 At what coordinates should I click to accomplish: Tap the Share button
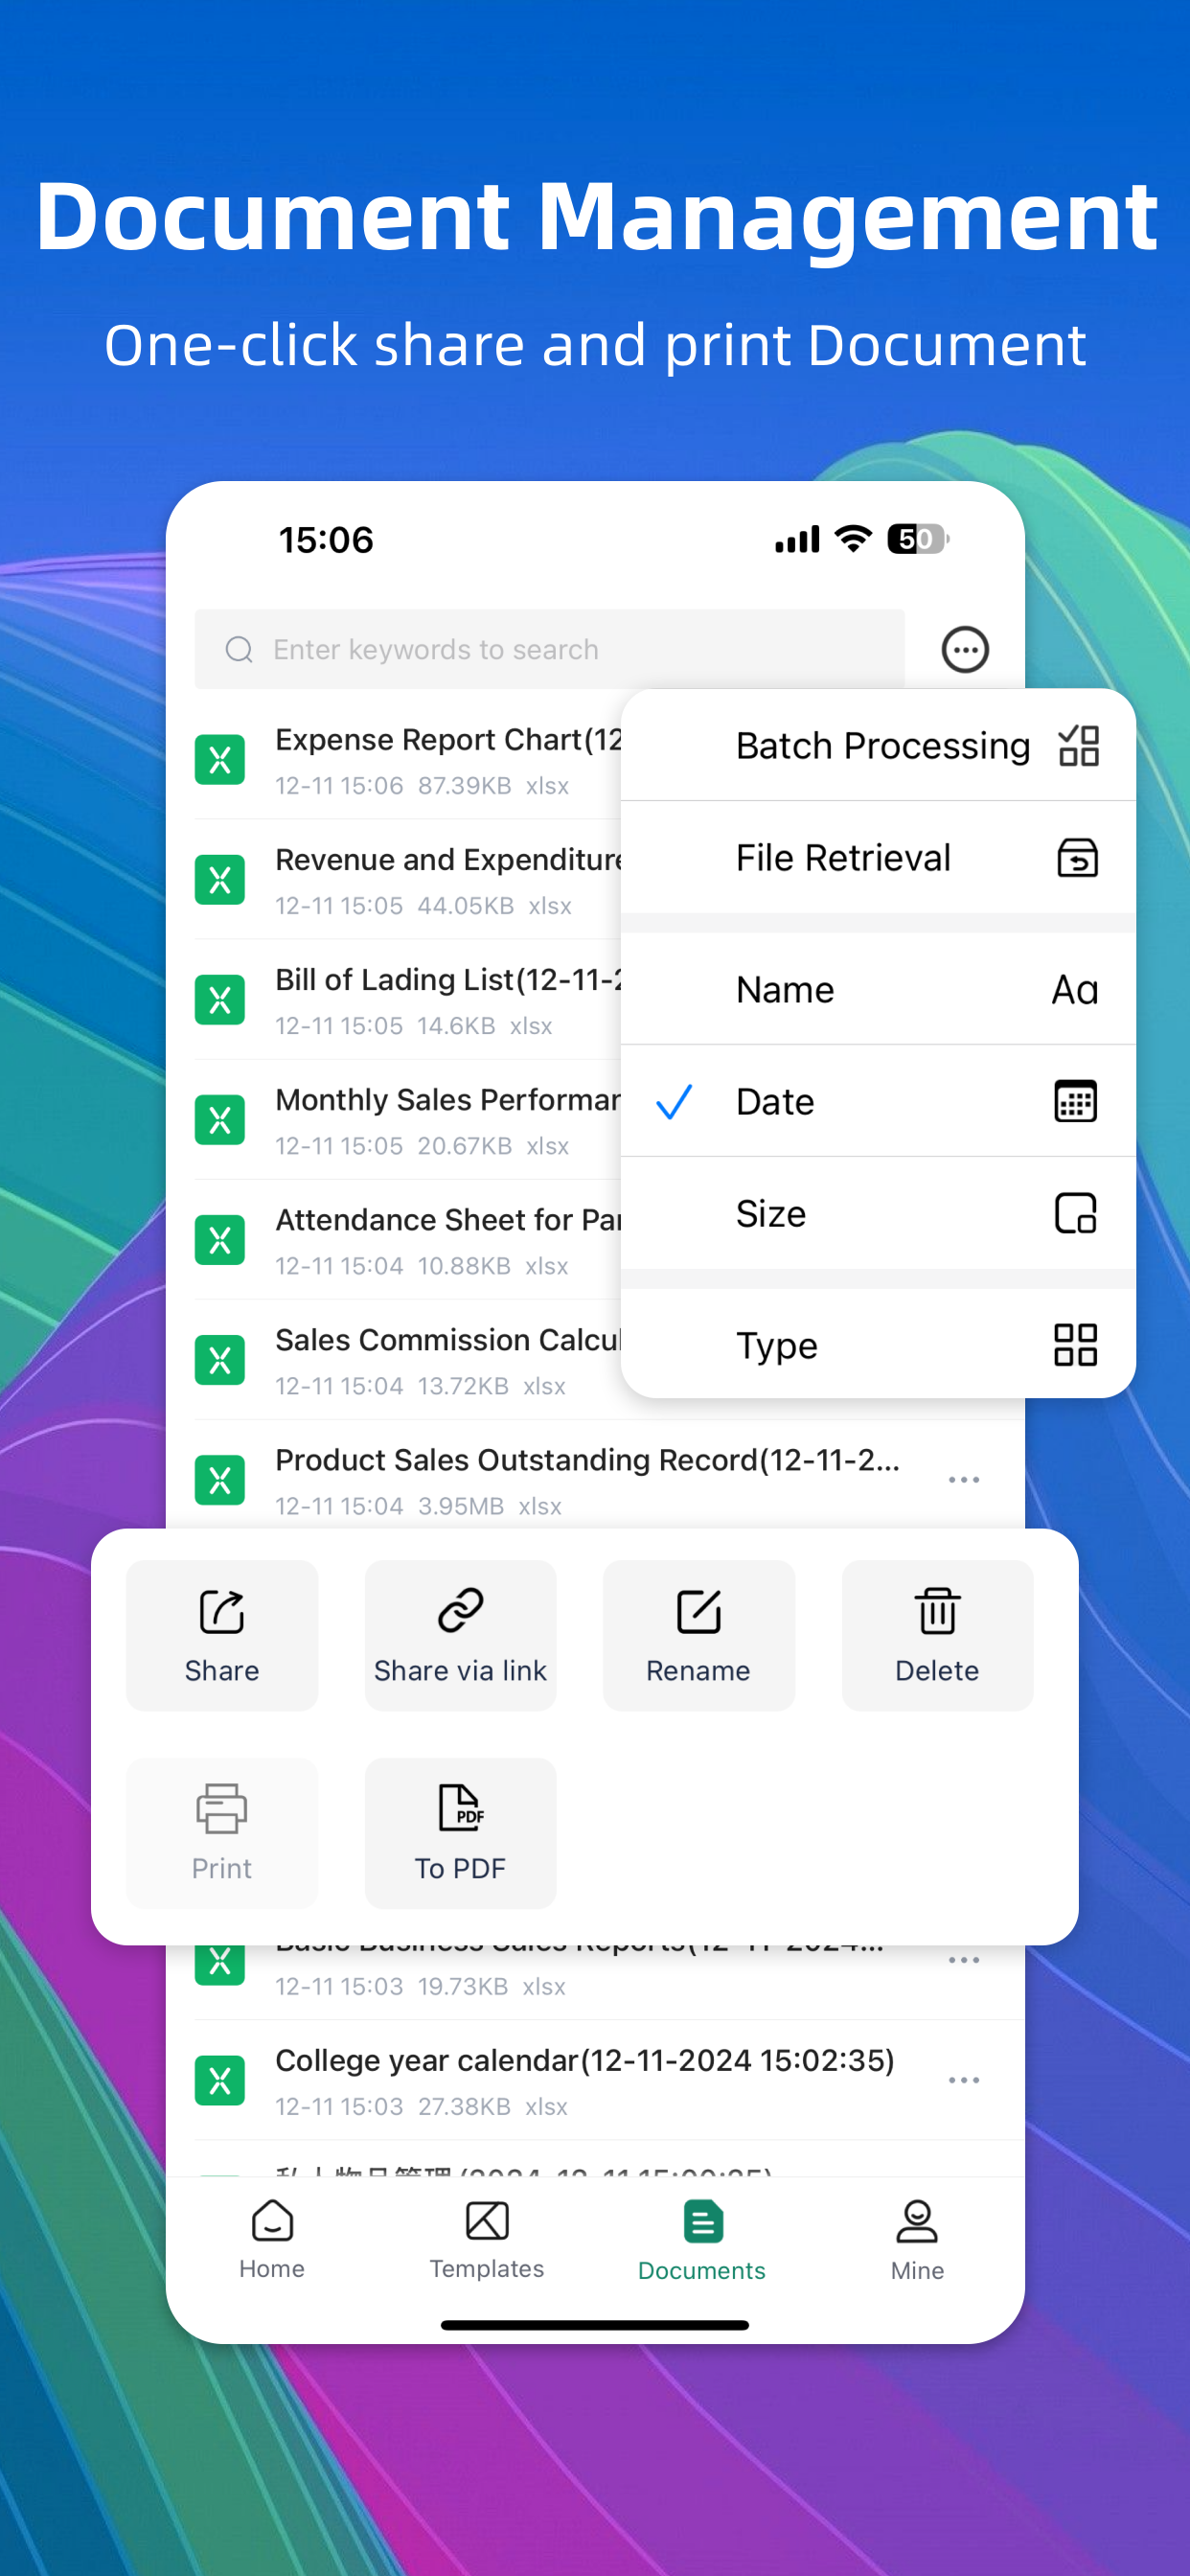[x=222, y=1635]
